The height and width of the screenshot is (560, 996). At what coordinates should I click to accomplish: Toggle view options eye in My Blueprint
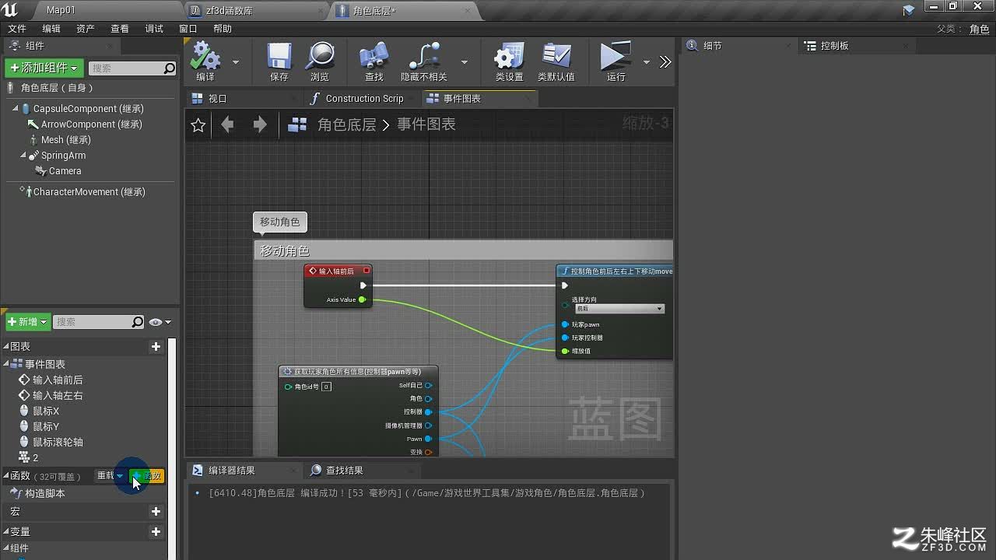coord(160,322)
